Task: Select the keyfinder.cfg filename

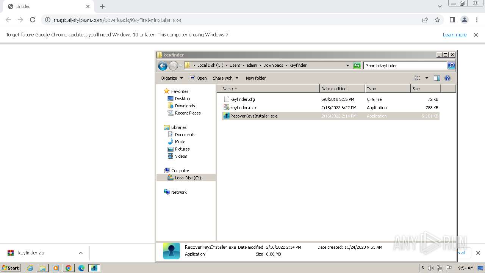Action: (242, 99)
